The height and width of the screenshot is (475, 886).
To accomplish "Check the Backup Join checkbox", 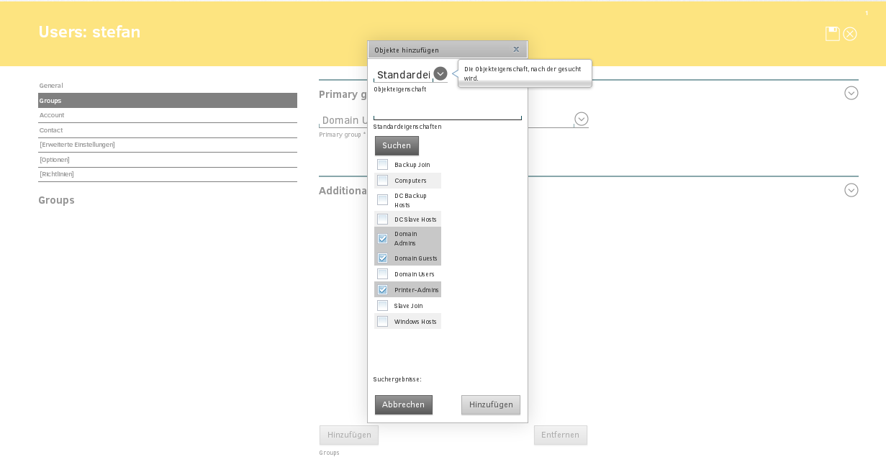I will pos(382,165).
